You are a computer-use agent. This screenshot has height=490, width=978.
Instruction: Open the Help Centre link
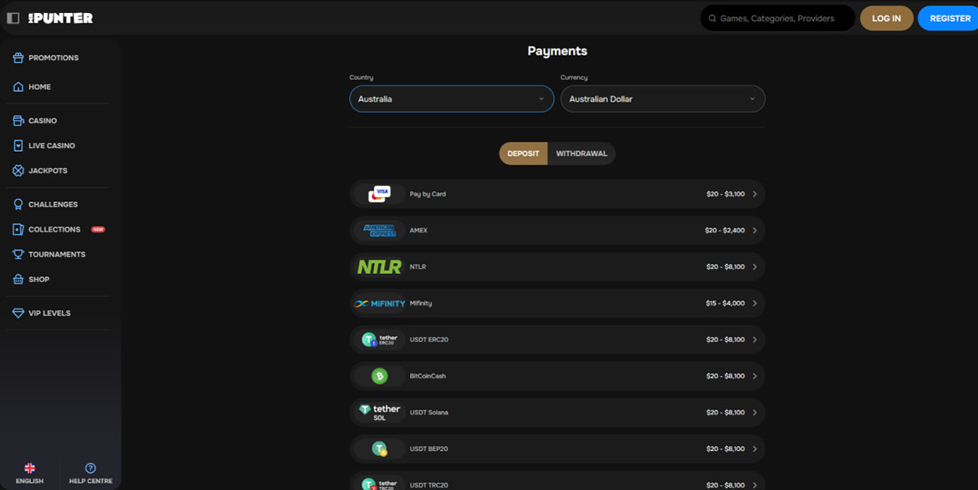[x=90, y=473]
